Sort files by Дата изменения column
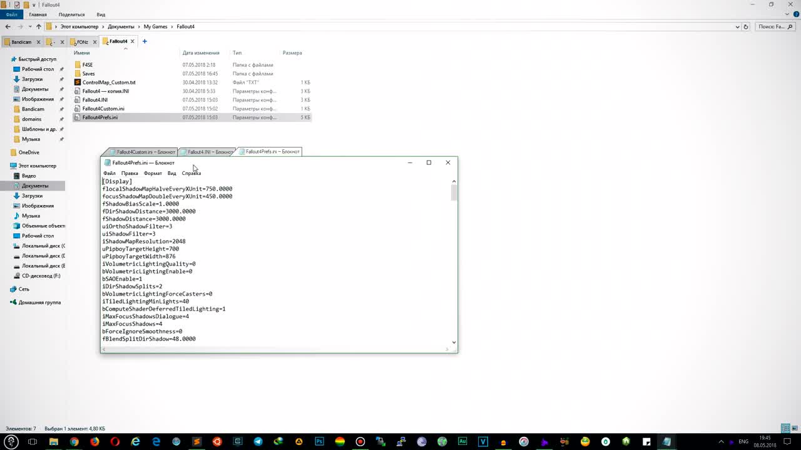The height and width of the screenshot is (450, 801). [x=201, y=53]
